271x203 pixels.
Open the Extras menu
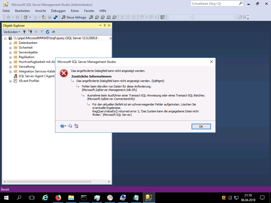coord(75,11)
